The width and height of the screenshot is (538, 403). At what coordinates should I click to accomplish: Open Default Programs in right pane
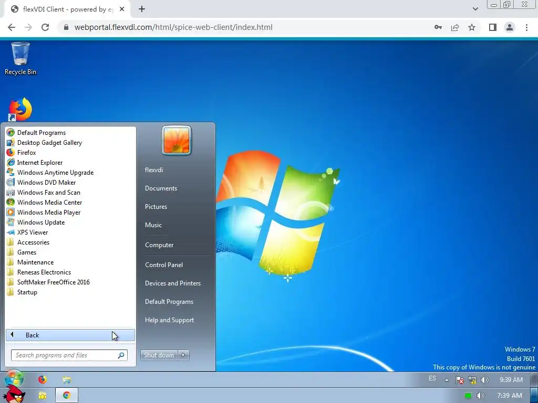click(x=169, y=302)
